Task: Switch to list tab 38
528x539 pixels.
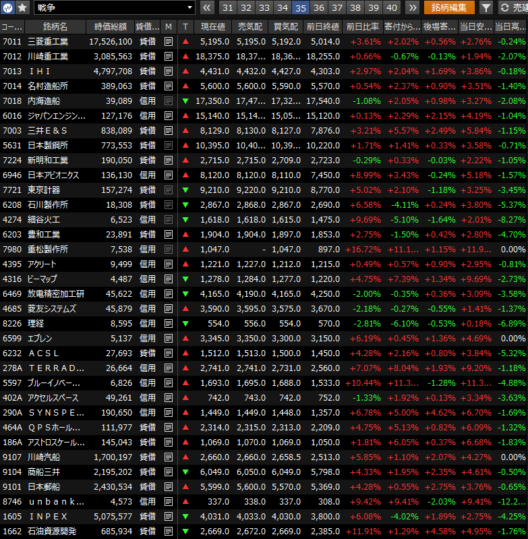Action: 355,8
